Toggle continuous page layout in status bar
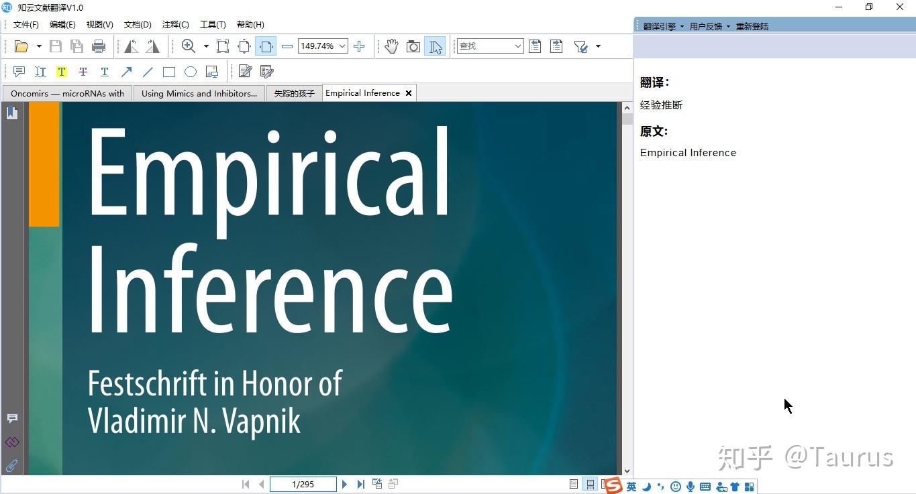The image size is (916, 494). pos(590,484)
